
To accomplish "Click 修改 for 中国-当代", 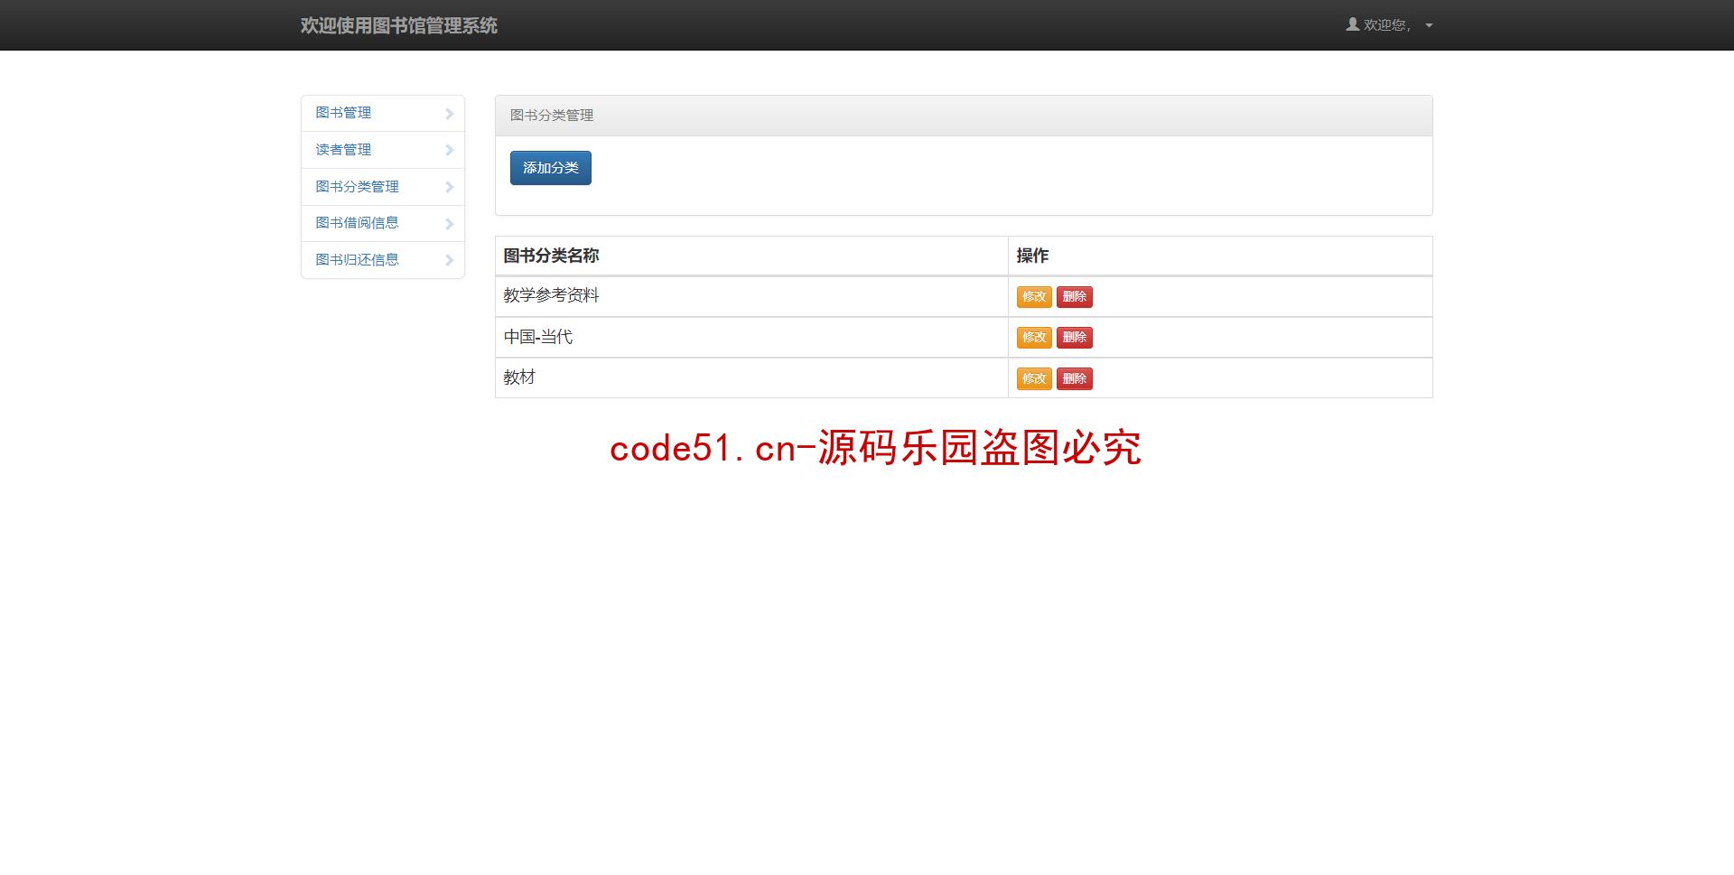I will (1034, 338).
